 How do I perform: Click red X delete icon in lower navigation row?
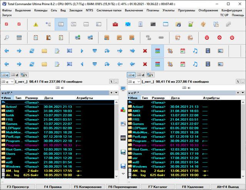pos(145,64)
